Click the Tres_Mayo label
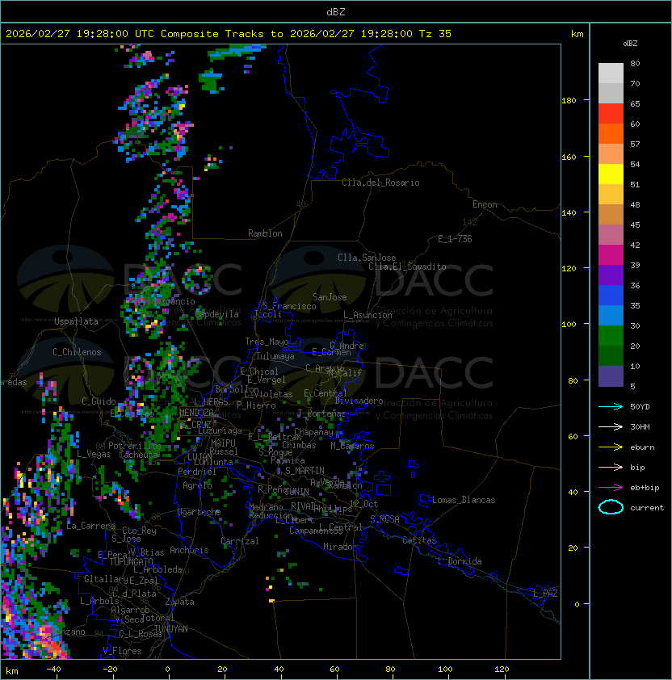 (267, 342)
